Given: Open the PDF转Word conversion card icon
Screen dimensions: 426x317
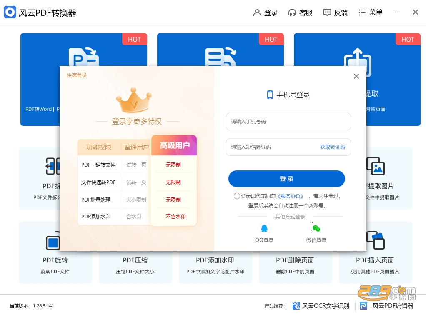Looking at the screenshot, I should 84,57.
